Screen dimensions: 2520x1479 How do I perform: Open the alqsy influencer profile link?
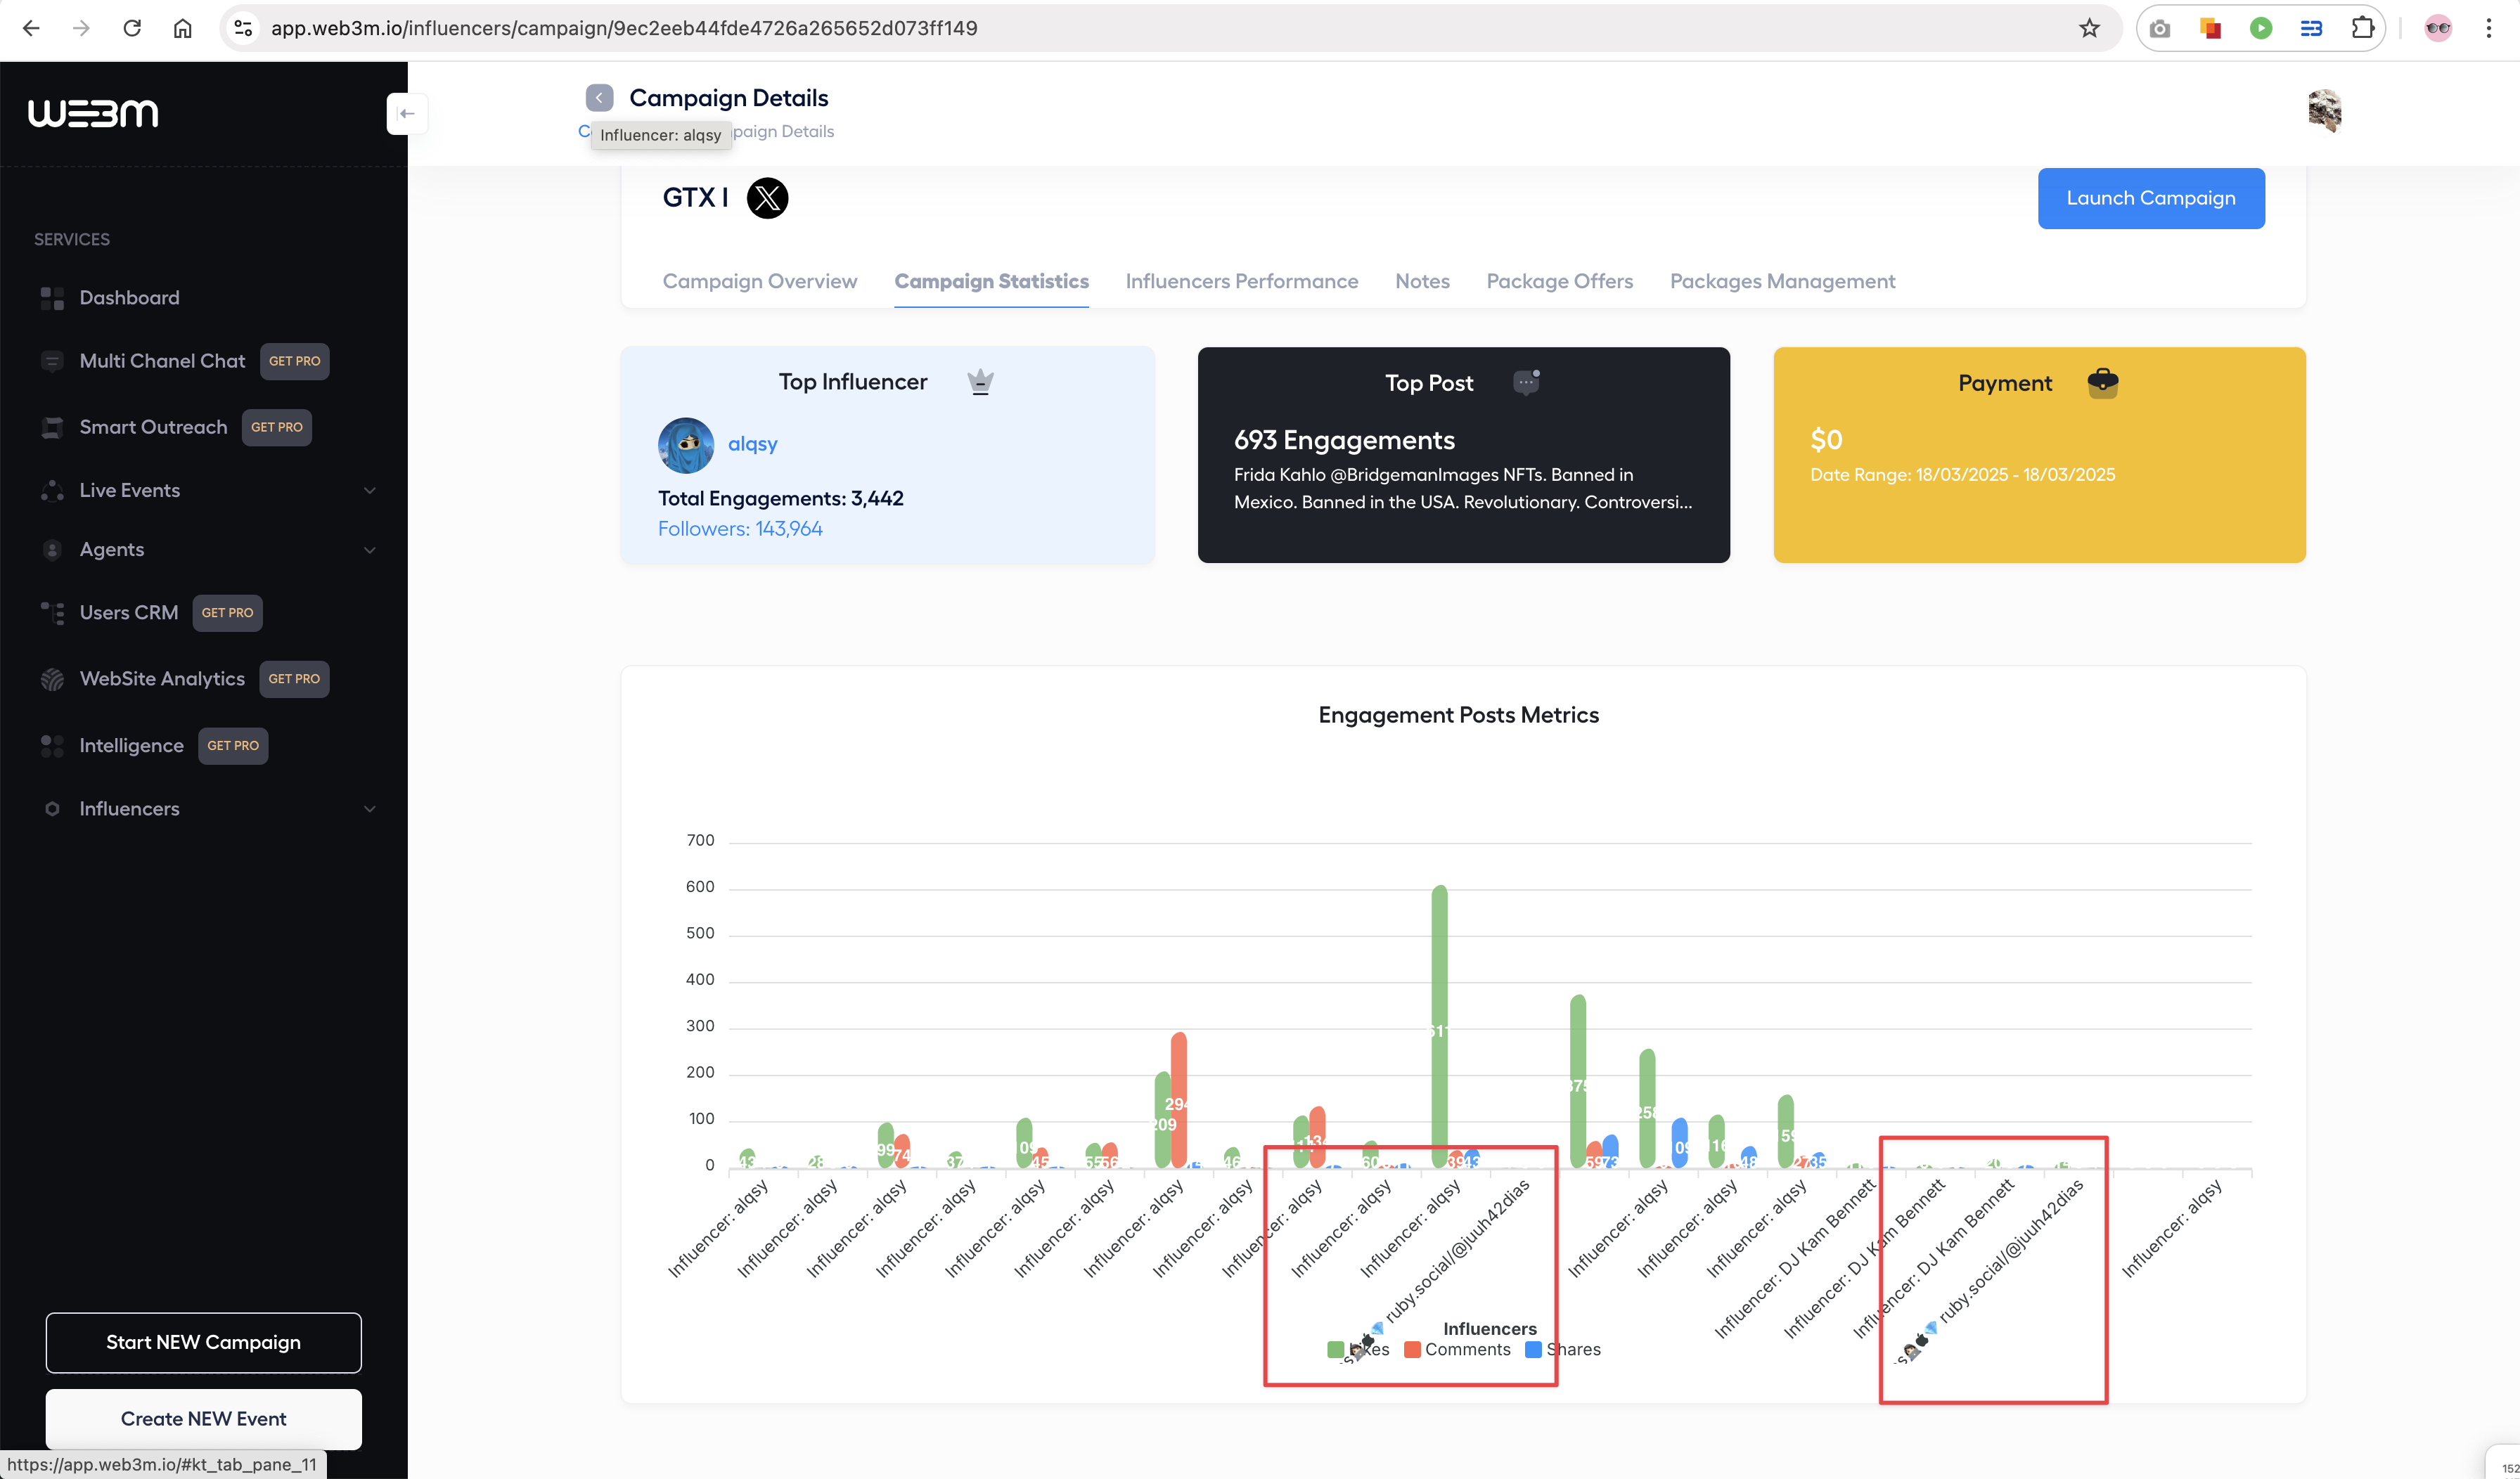(x=752, y=443)
